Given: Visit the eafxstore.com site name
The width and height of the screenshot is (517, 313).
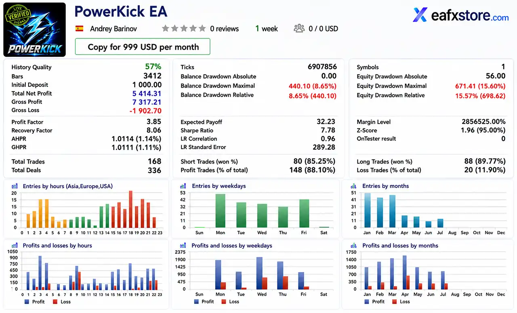Looking at the screenshot, I should point(470,16).
